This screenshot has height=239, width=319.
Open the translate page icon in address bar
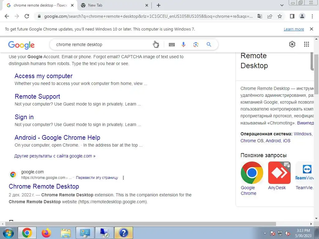click(259, 16)
